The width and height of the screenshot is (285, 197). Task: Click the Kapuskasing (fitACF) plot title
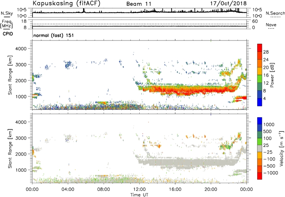(66, 4)
